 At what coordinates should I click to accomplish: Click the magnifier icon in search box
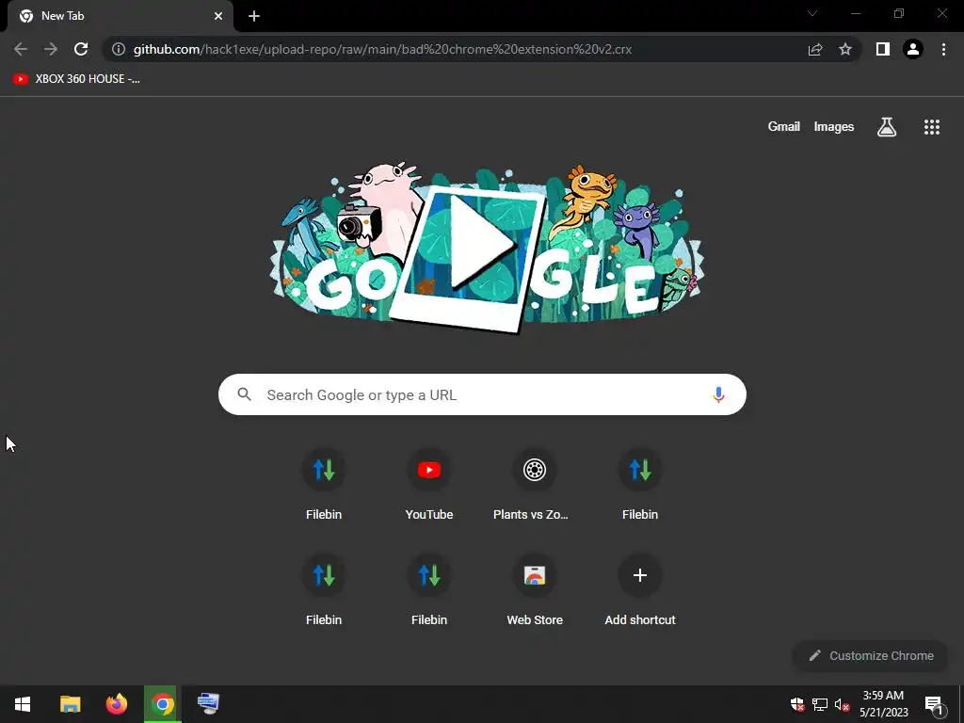(244, 394)
